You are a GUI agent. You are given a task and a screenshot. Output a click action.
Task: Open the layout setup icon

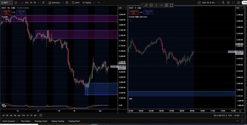point(199,2)
